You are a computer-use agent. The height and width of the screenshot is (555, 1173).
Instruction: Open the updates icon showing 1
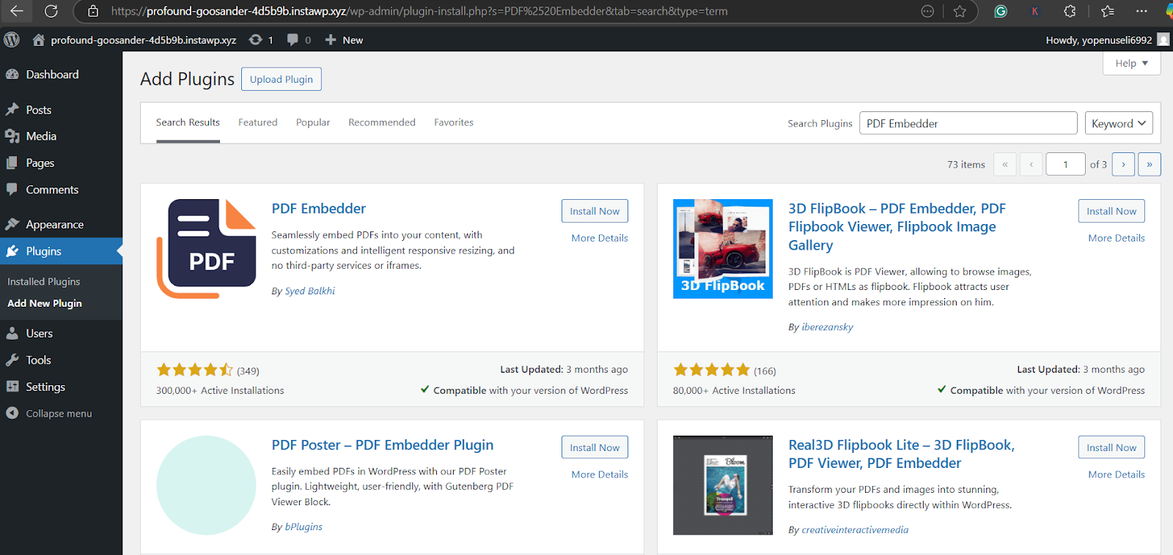(261, 40)
